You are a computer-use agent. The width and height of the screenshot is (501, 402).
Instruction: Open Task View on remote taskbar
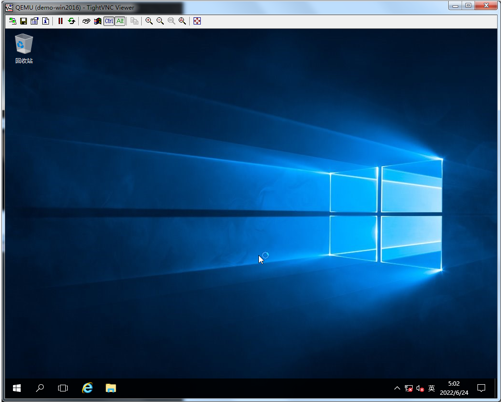click(63, 388)
